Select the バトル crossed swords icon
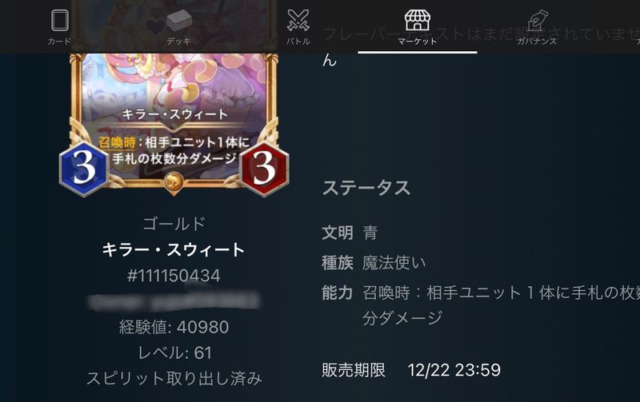Viewport: 640px width, 402px height. (298, 21)
